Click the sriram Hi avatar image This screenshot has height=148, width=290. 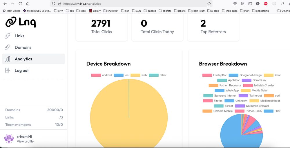point(9,139)
